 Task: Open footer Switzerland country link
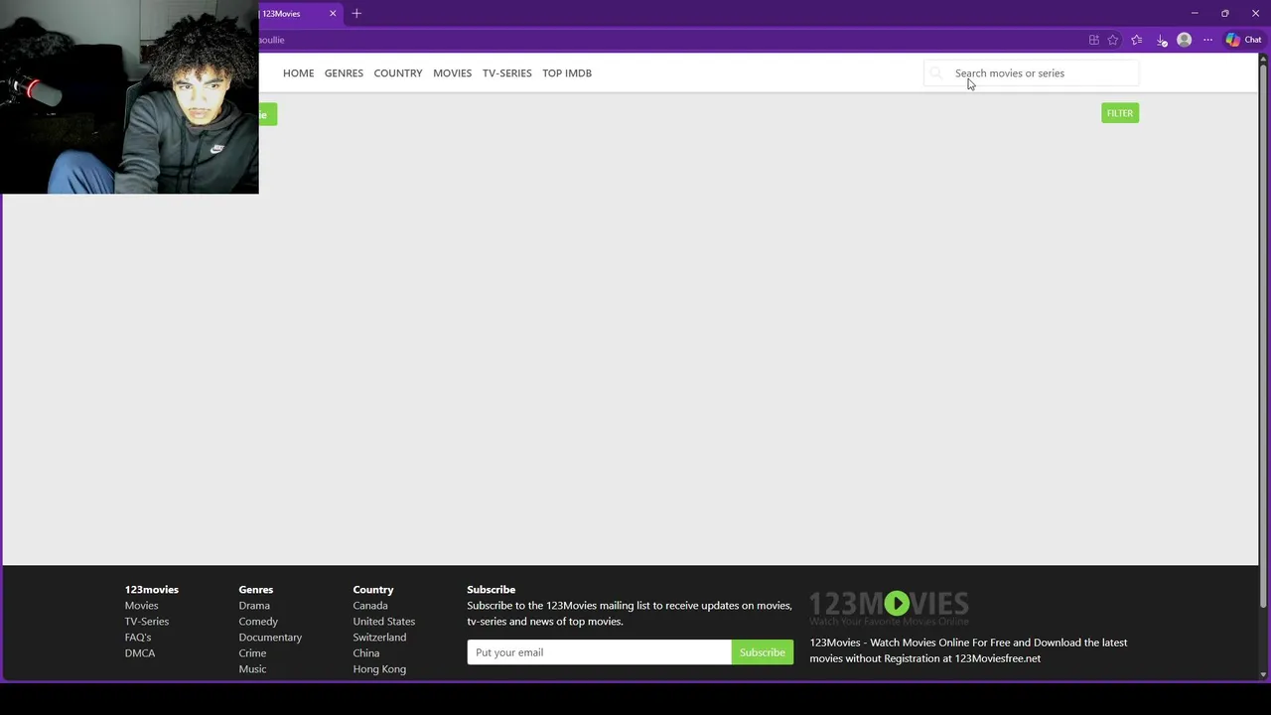379,638
